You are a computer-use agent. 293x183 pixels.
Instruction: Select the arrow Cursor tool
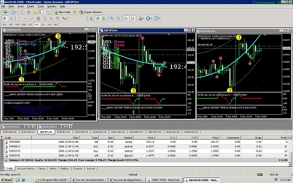tap(5, 18)
